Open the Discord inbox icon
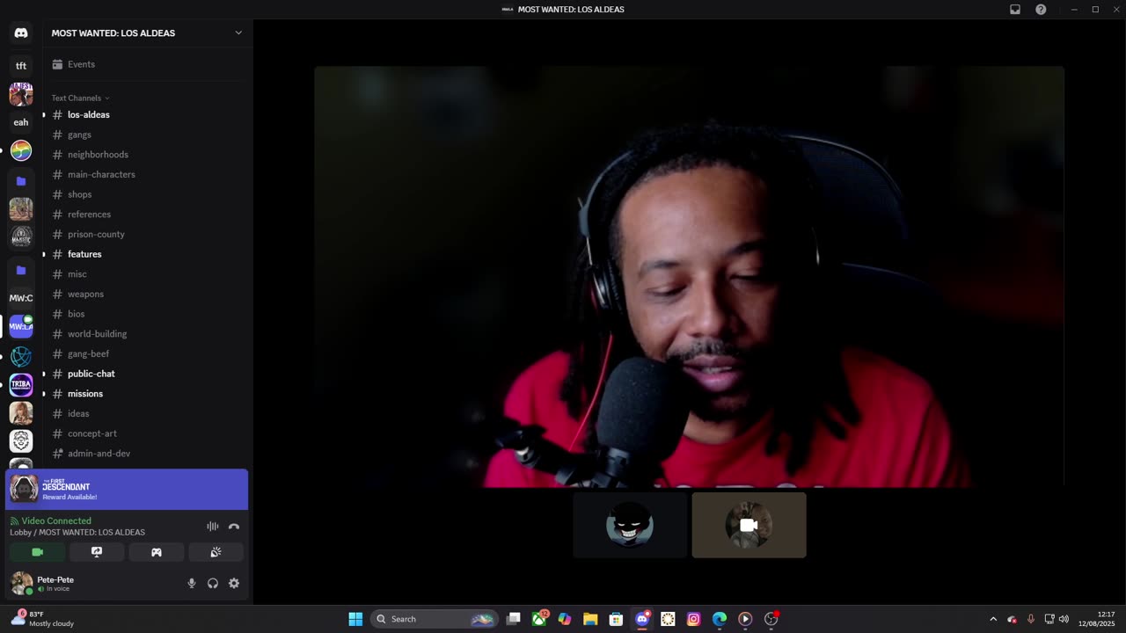The height and width of the screenshot is (633, 1126). 1015,10
